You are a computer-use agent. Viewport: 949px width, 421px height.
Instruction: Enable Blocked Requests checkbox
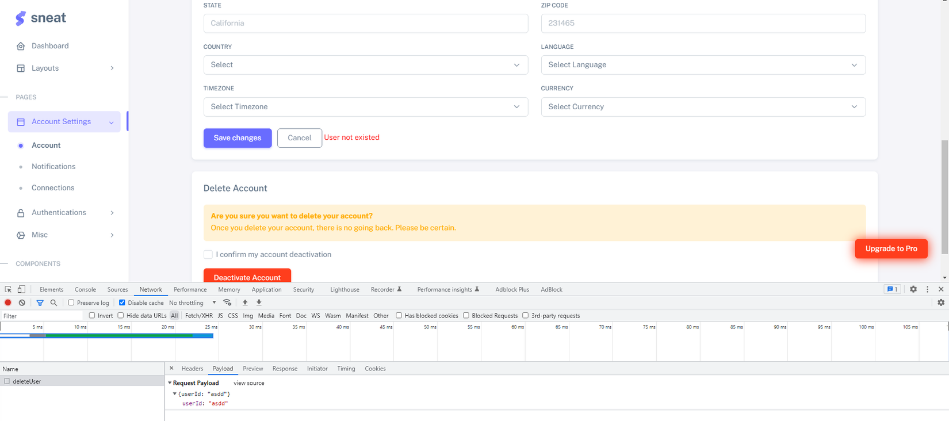(x=466, y=316)
